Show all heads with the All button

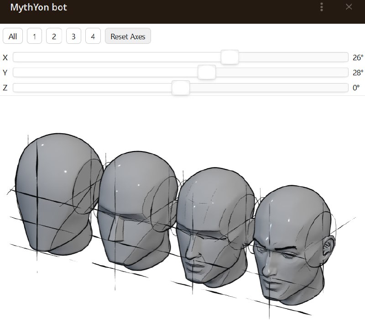[13, 37]
